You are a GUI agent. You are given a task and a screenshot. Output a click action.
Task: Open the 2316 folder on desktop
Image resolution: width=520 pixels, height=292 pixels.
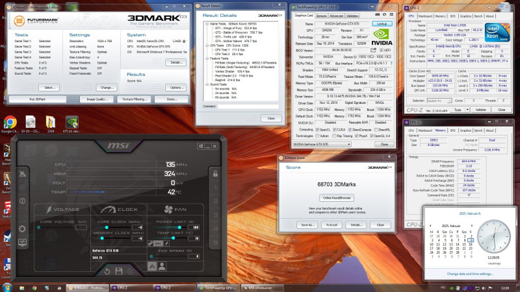(51, 125)
